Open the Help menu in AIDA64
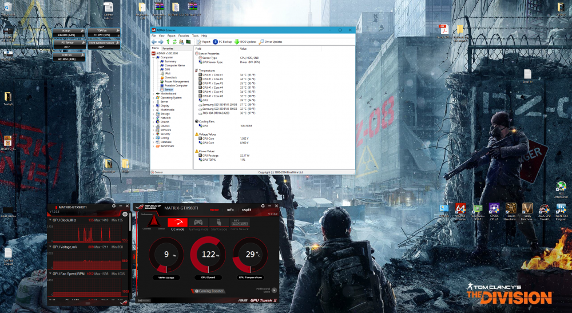The width and height of the screenshot is (572, 313). coord(204,35)
